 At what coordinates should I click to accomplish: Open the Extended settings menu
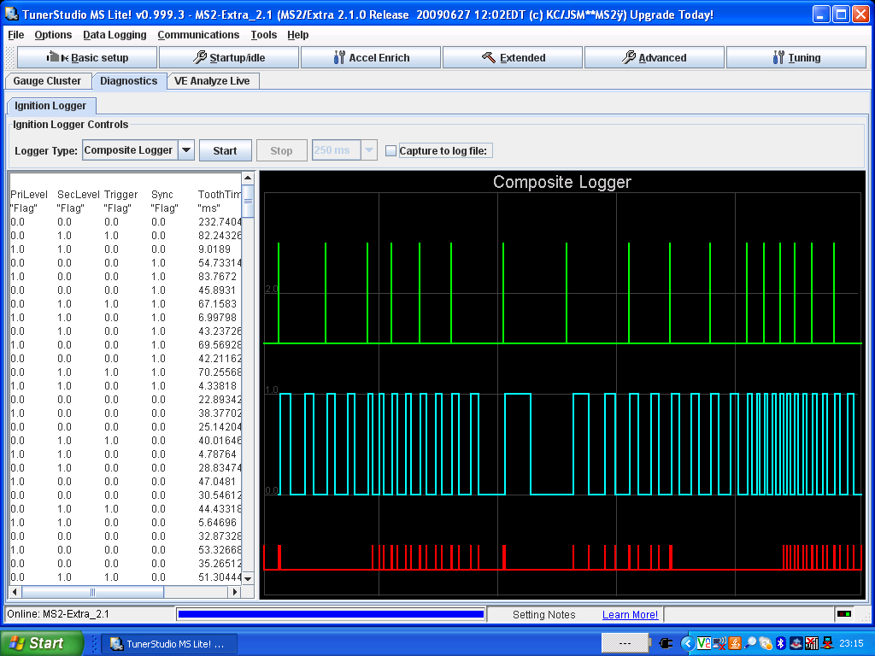(513, 58)
